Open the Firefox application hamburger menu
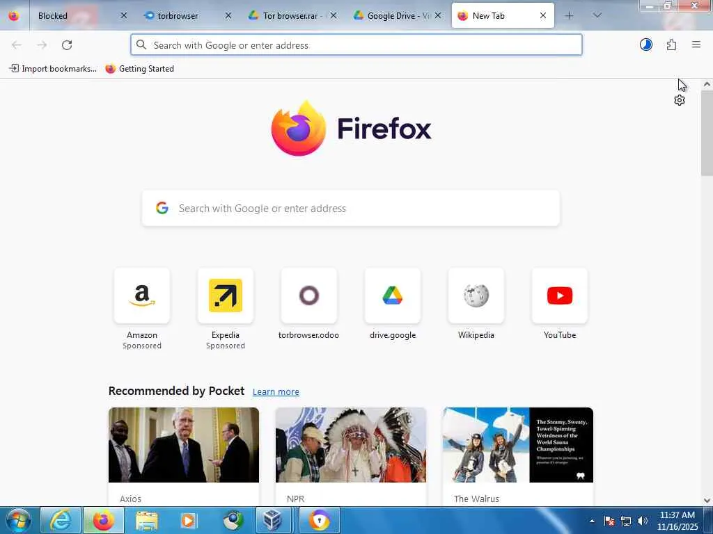Image resolution: width=713 pixels, height=534 pixels. tap(696, 44)
